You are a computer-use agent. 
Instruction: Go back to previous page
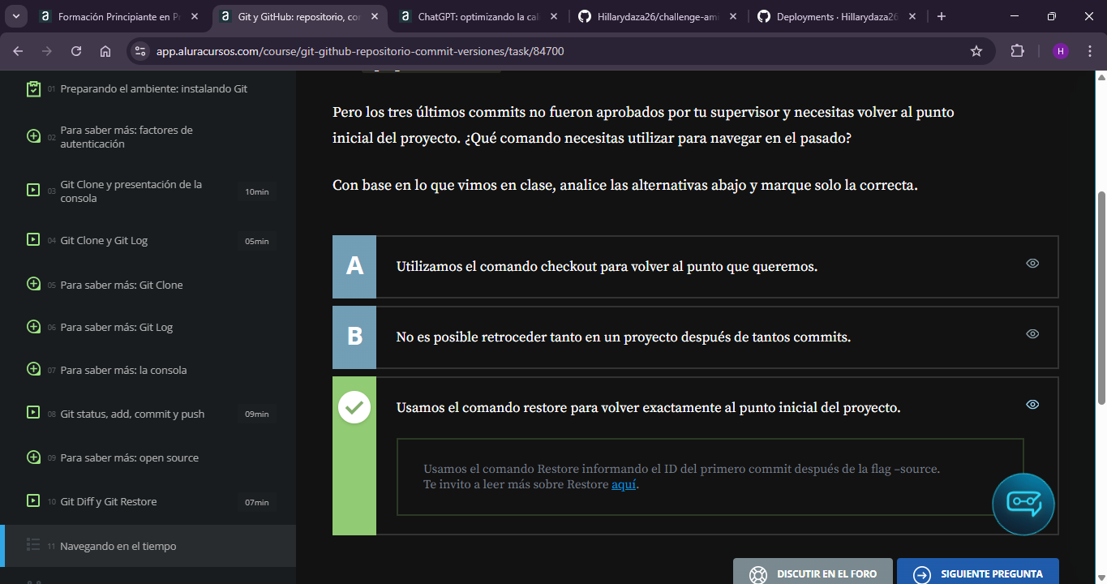coord(19,51)
